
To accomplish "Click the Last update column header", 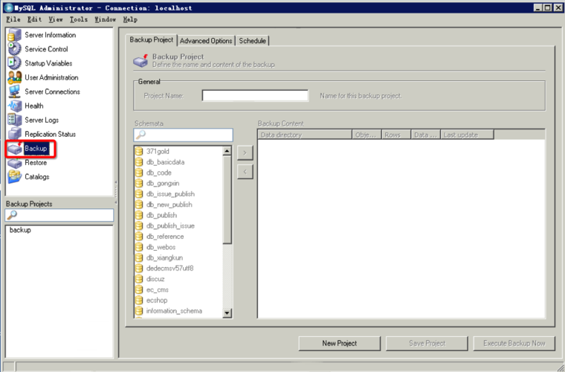I will click(467, 135).
